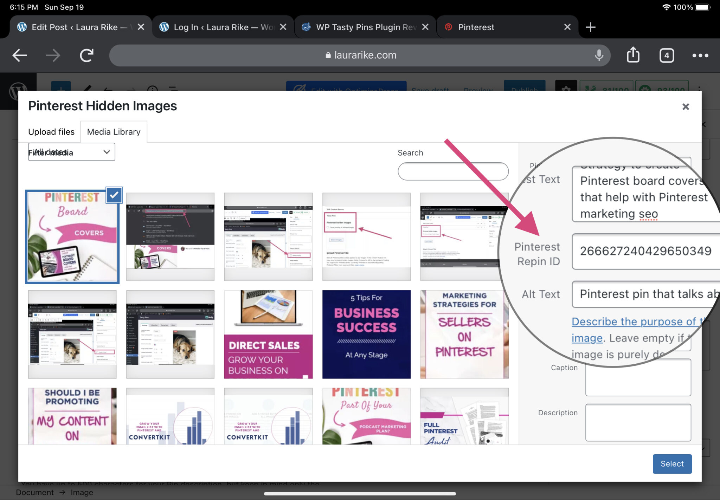
Task: Close the WP Tasty Pins Plugin tab
Action: click(x=425, y=27)
